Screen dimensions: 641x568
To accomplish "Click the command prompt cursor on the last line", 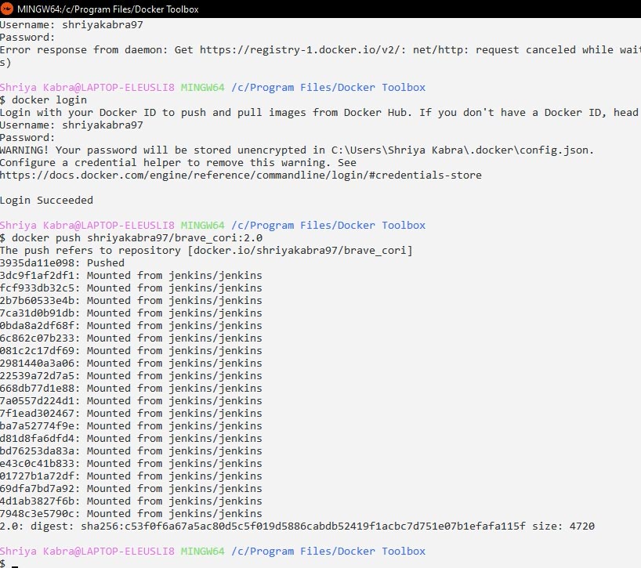I will pyautogui.click(x=15, y=563).
